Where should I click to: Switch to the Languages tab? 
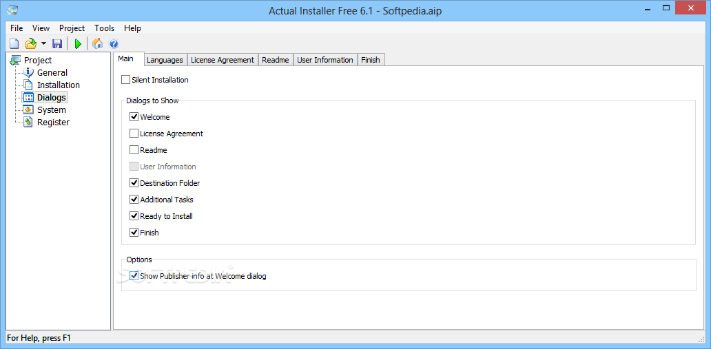point(165,60)
